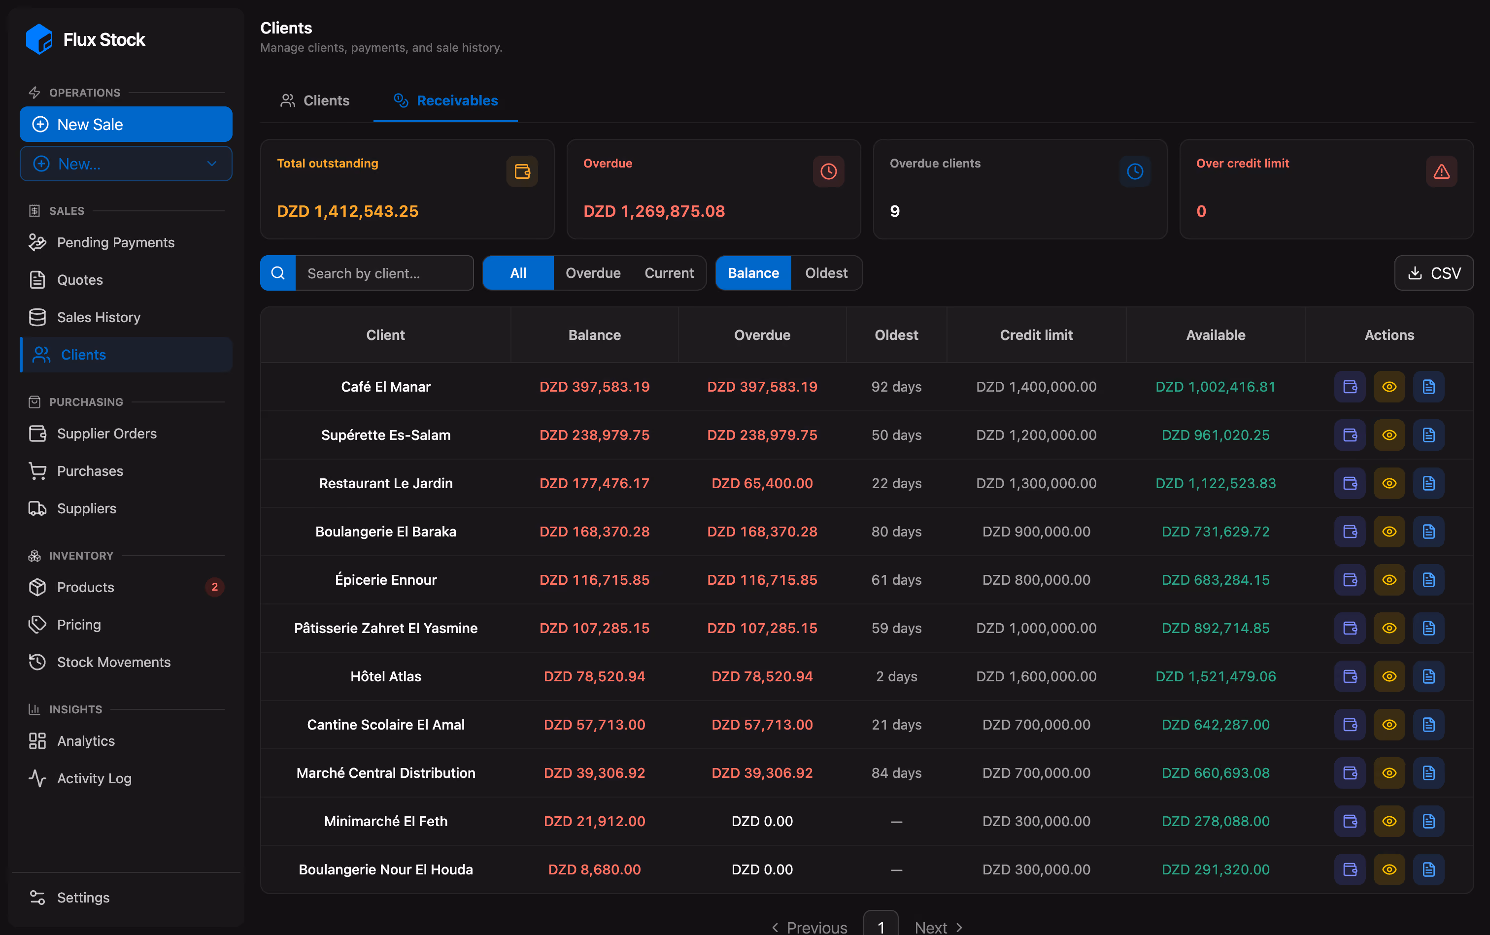Start a New Sale

click(126, 124)
